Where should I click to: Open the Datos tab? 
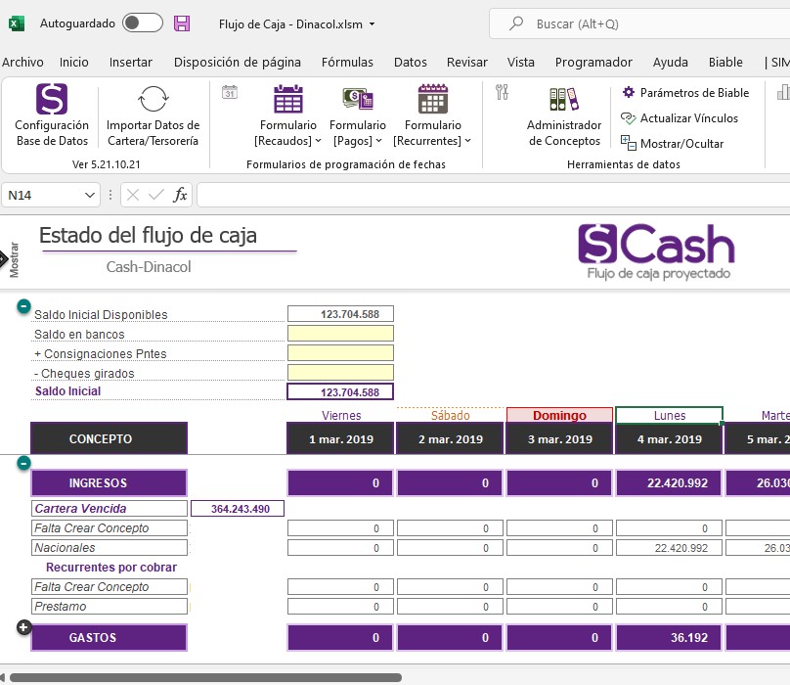[410, 62]
